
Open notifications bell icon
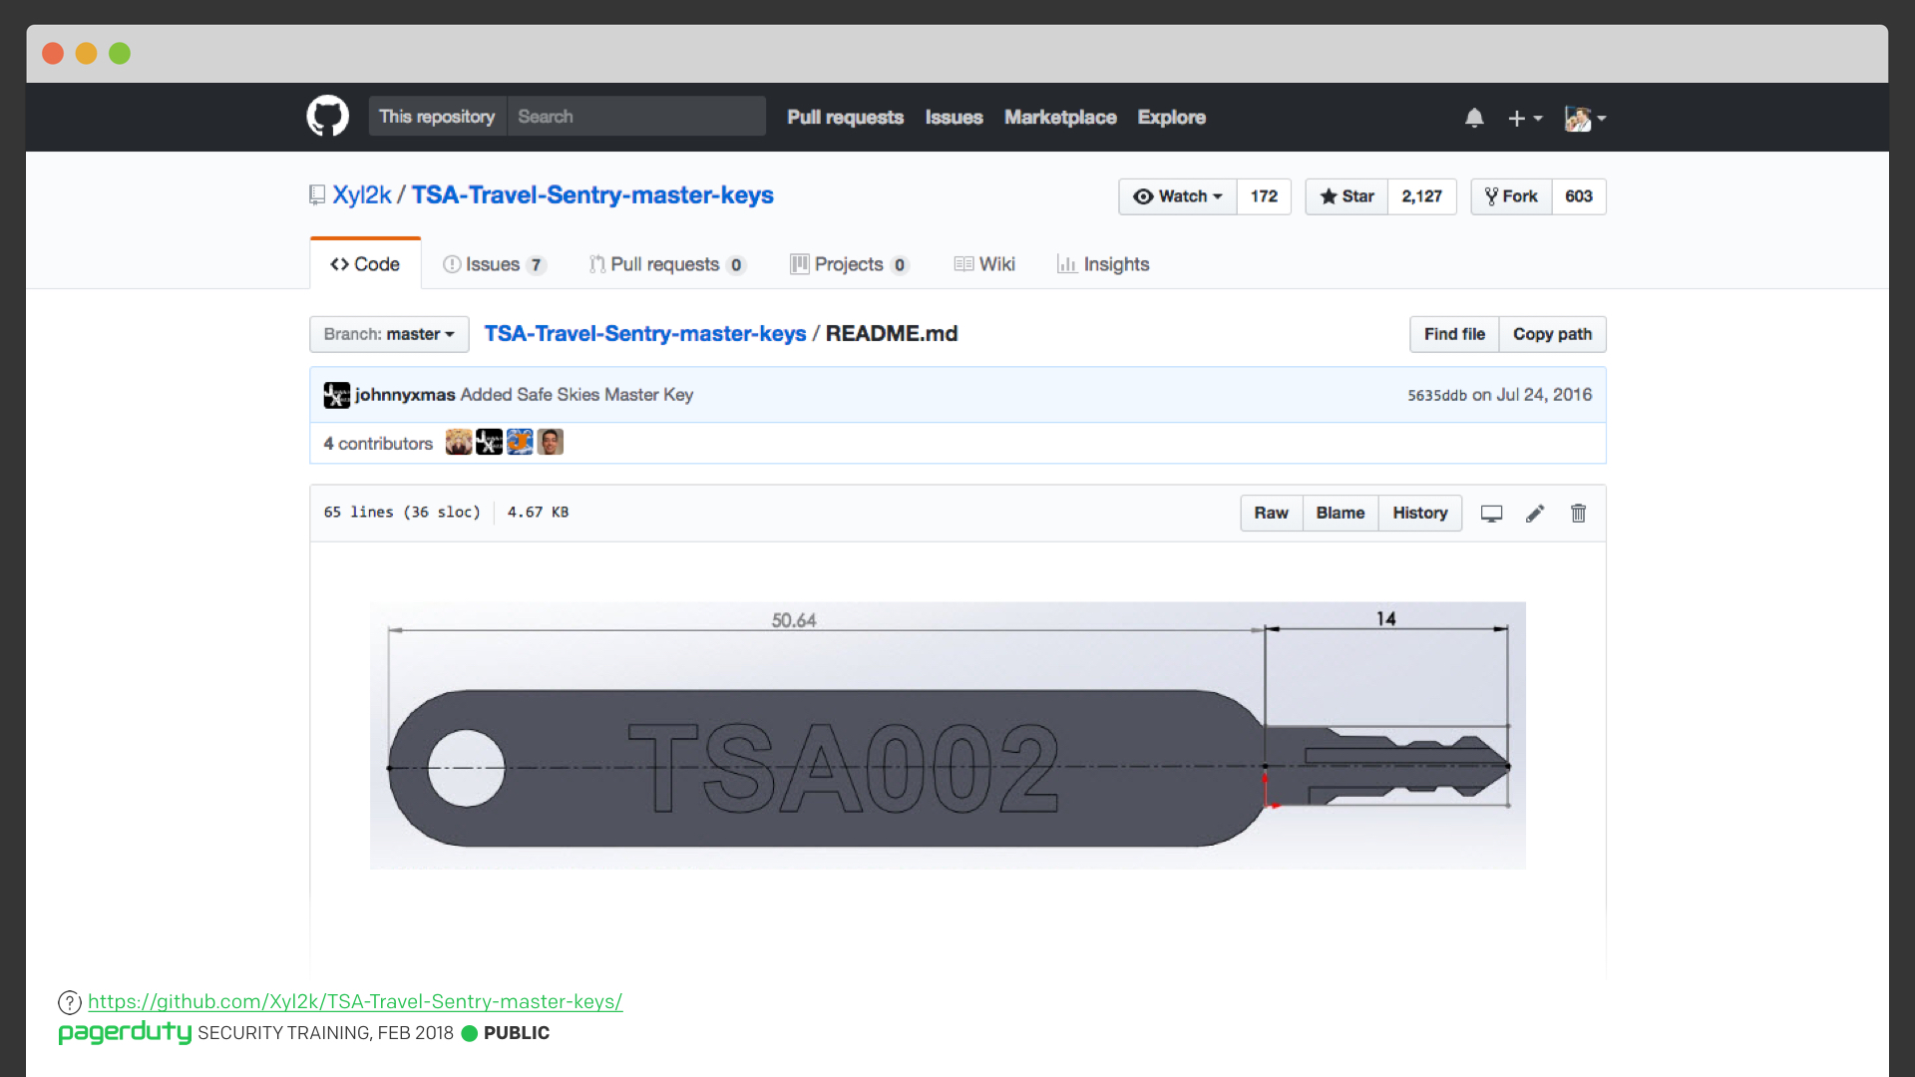tap(1474, 118)
